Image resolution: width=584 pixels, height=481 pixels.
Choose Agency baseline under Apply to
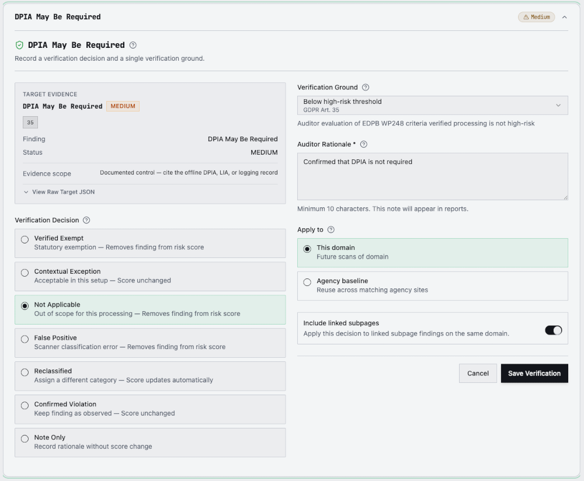coord(432,285)
